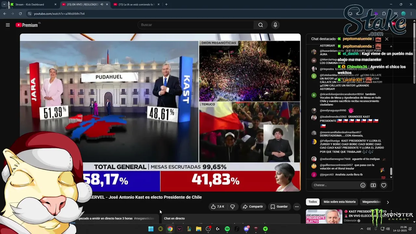Open Spotify from the taskbar
Screen dimensions: 416x234
[227, 229]
